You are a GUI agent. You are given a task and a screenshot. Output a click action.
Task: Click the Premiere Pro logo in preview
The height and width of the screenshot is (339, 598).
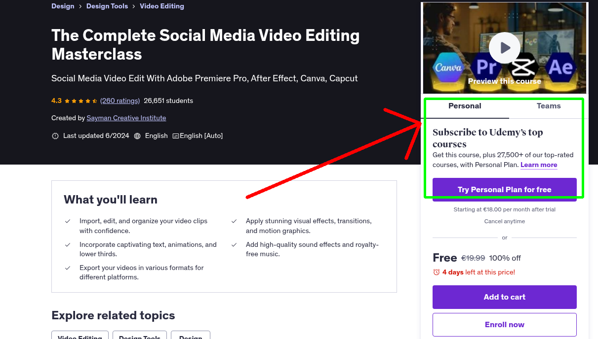pos(486,68)
